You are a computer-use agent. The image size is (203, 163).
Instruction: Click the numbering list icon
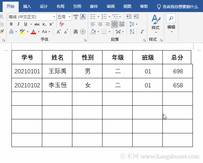(104, 17)
